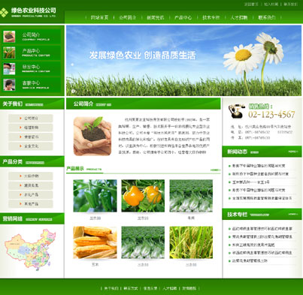Image resolution: width=303 pixels, height=295 pixels.
Task: Open the first item button under 关于我们
Action: point(31,118)
